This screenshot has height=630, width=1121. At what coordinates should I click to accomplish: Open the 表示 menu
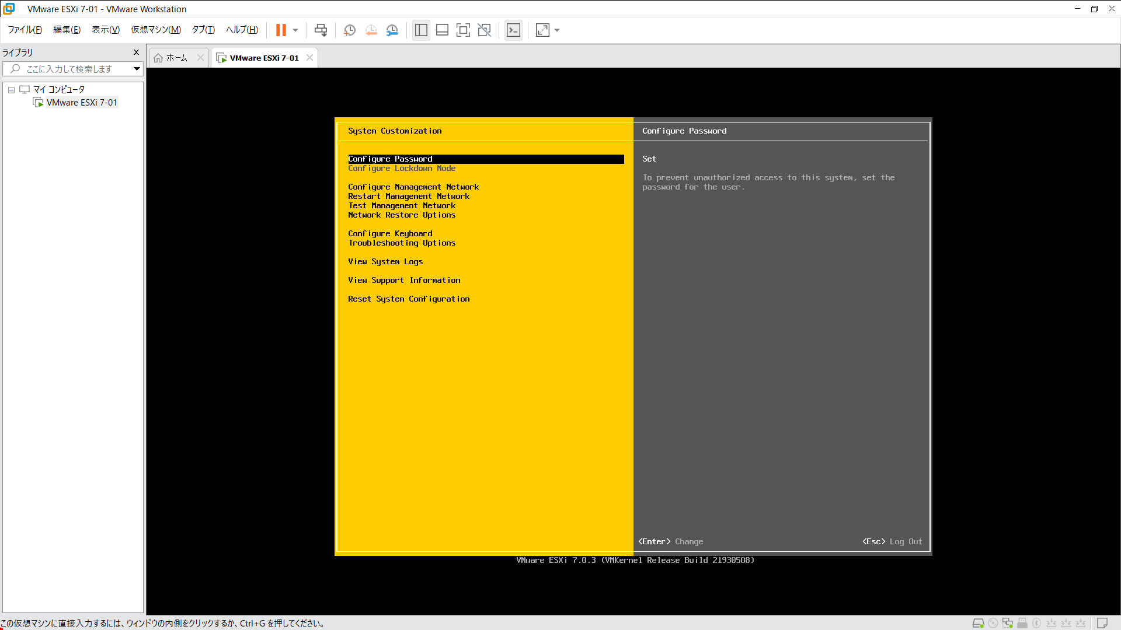tap(106, 30)
